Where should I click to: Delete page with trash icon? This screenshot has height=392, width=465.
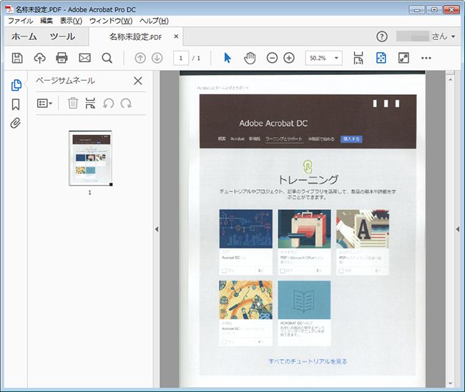pyautogui.click(x=73, y=103)
